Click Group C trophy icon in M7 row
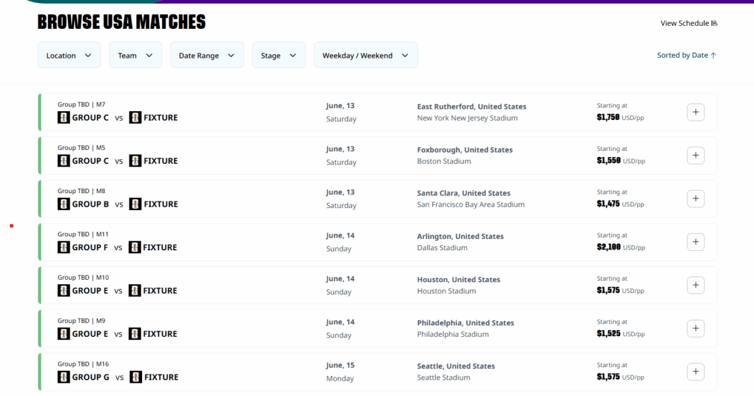Viewport: 754px width, 396px height. [63, 118]
